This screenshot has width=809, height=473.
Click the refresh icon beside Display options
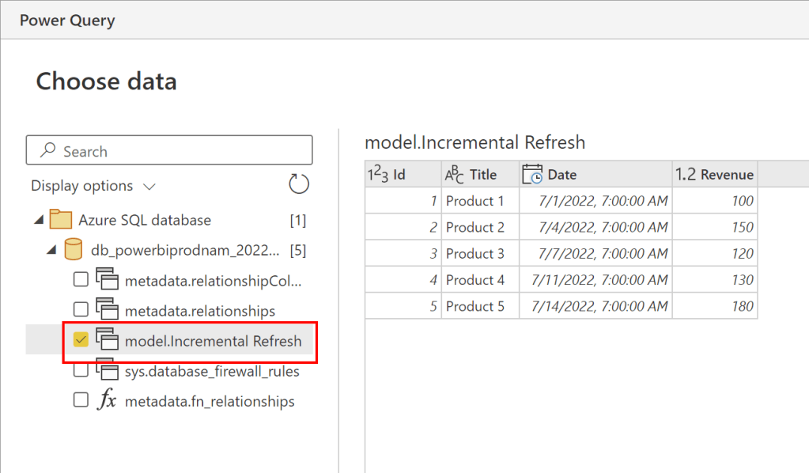[x=298, y=185]
